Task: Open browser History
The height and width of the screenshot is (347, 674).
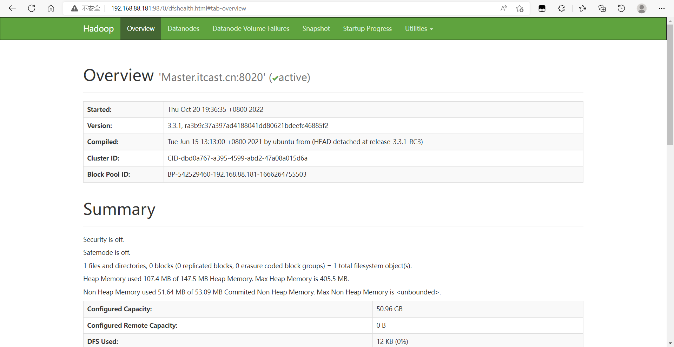Action: pos(621,8)
